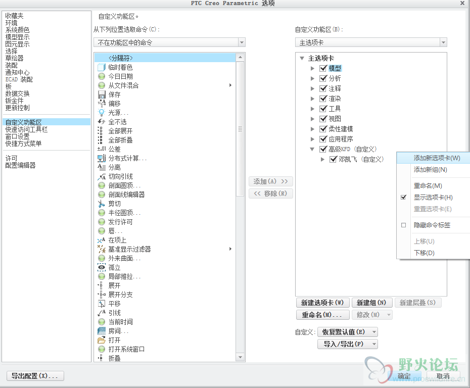
Task: Select the 剪切 scissors icon
Action: [102, 204]
